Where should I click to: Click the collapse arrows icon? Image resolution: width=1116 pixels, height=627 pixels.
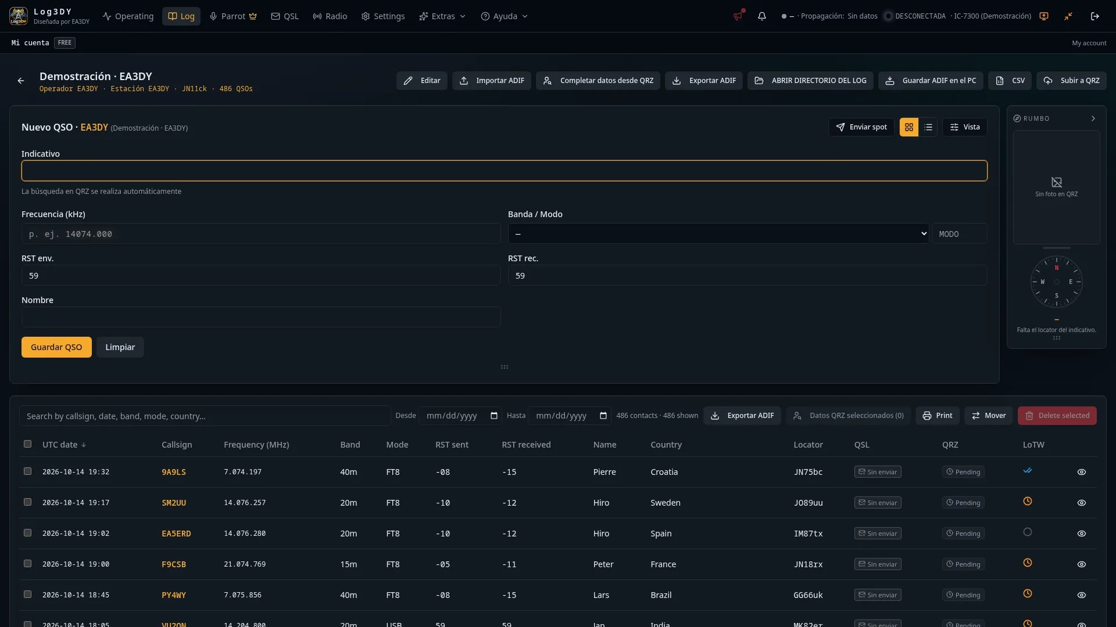pyautogui.click(x=1068, y=16)
